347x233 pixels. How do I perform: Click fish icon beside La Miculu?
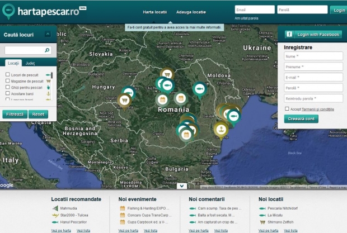click(262, 215)
